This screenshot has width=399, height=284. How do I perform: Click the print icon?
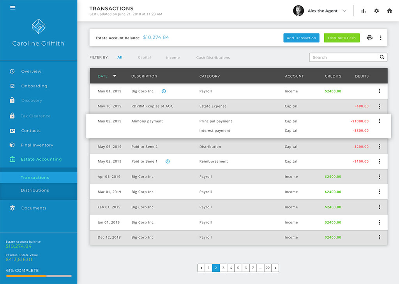(369, 38)
